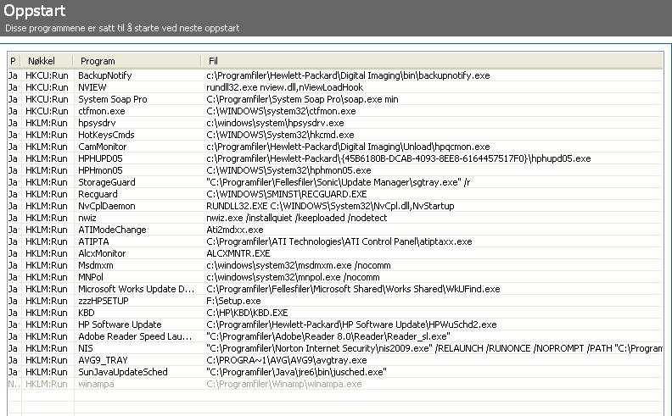Click the hpsysdrv.exe file path
This screenshot has width=672, height=416.
(275, 123)
